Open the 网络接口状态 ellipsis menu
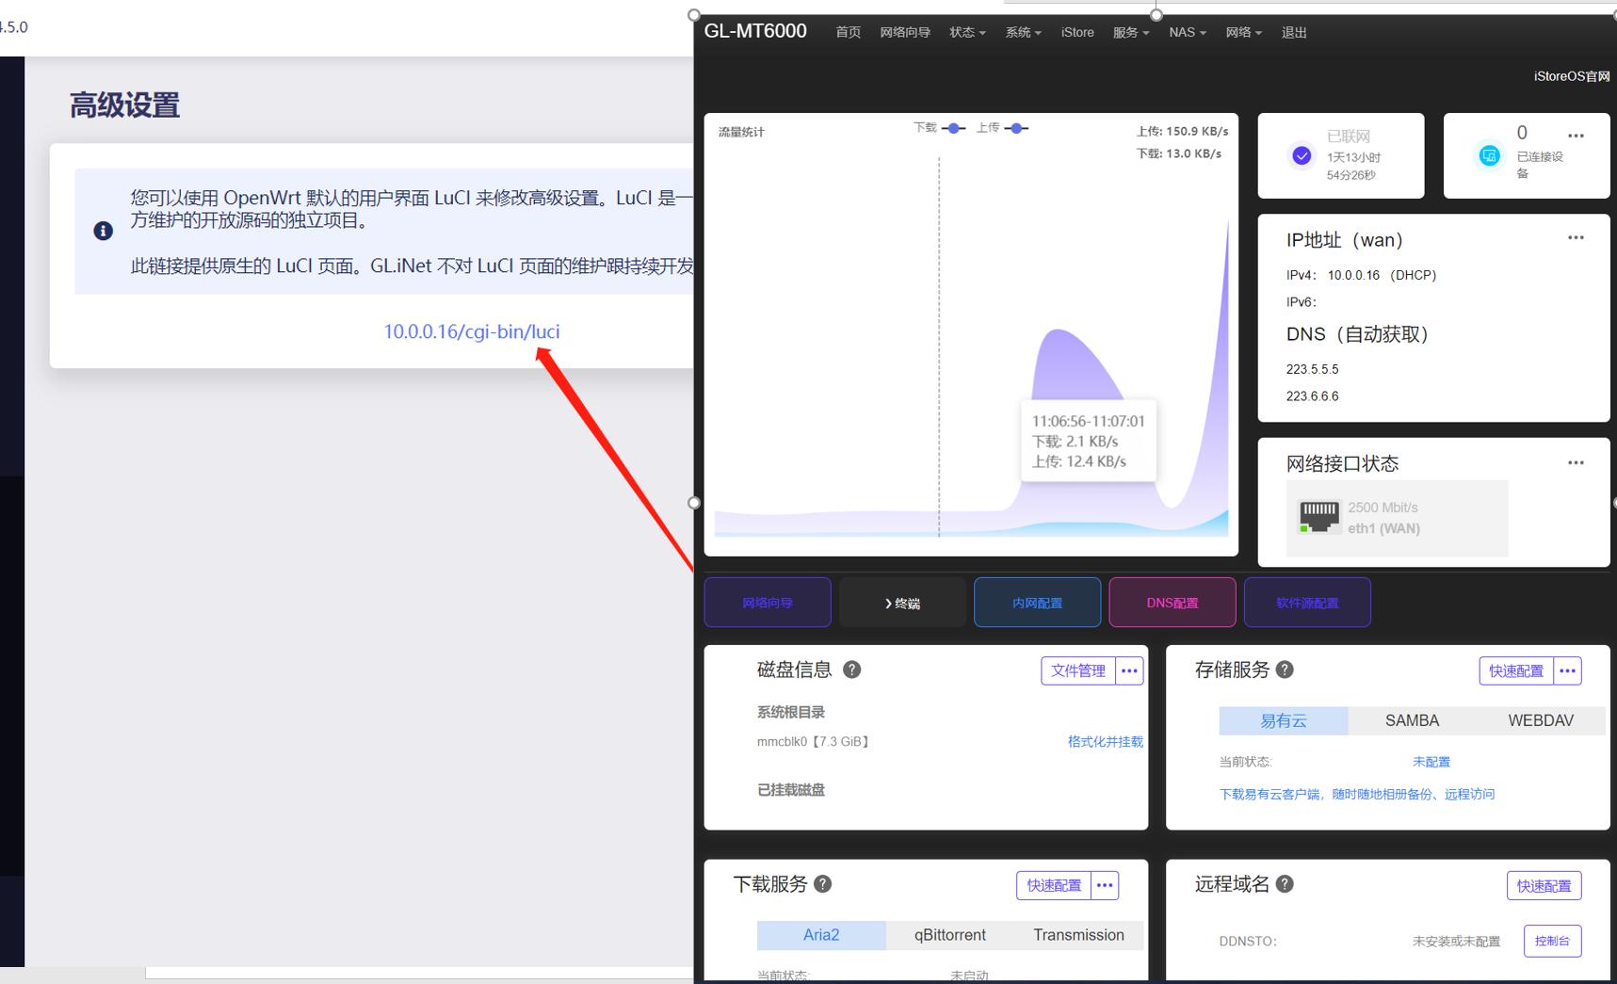The width and height of the screenshot is (1617, 984). click(x=1576, y=461)
